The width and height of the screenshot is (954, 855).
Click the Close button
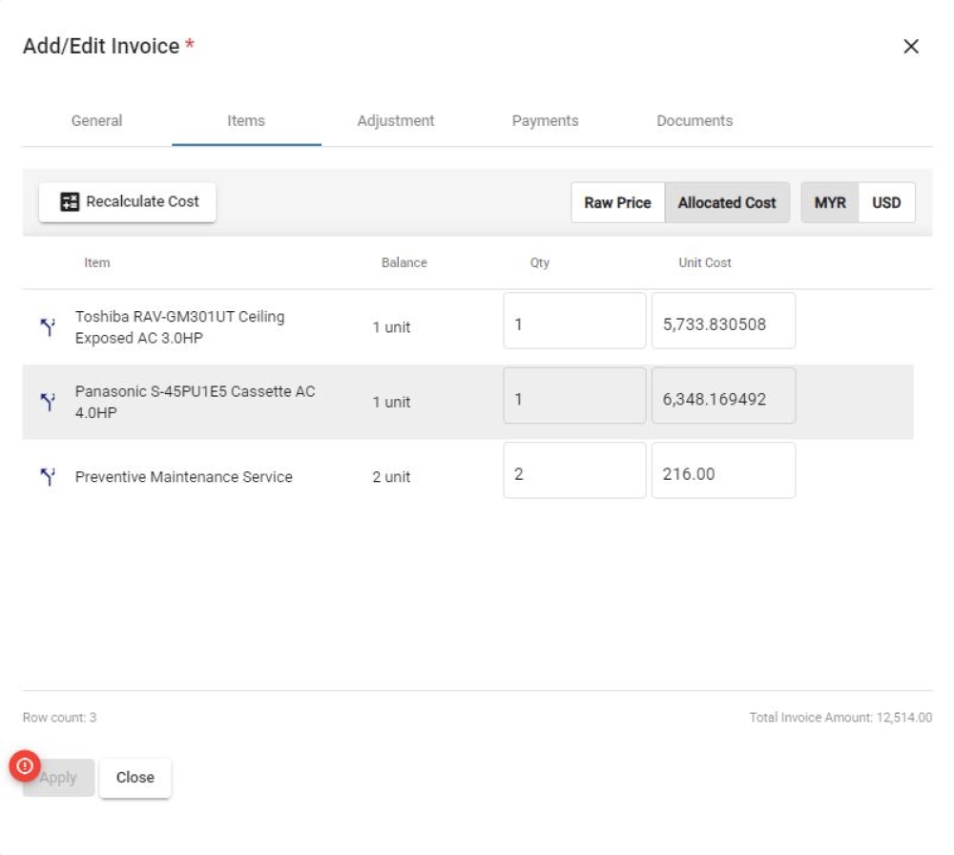tap(135, 778)
